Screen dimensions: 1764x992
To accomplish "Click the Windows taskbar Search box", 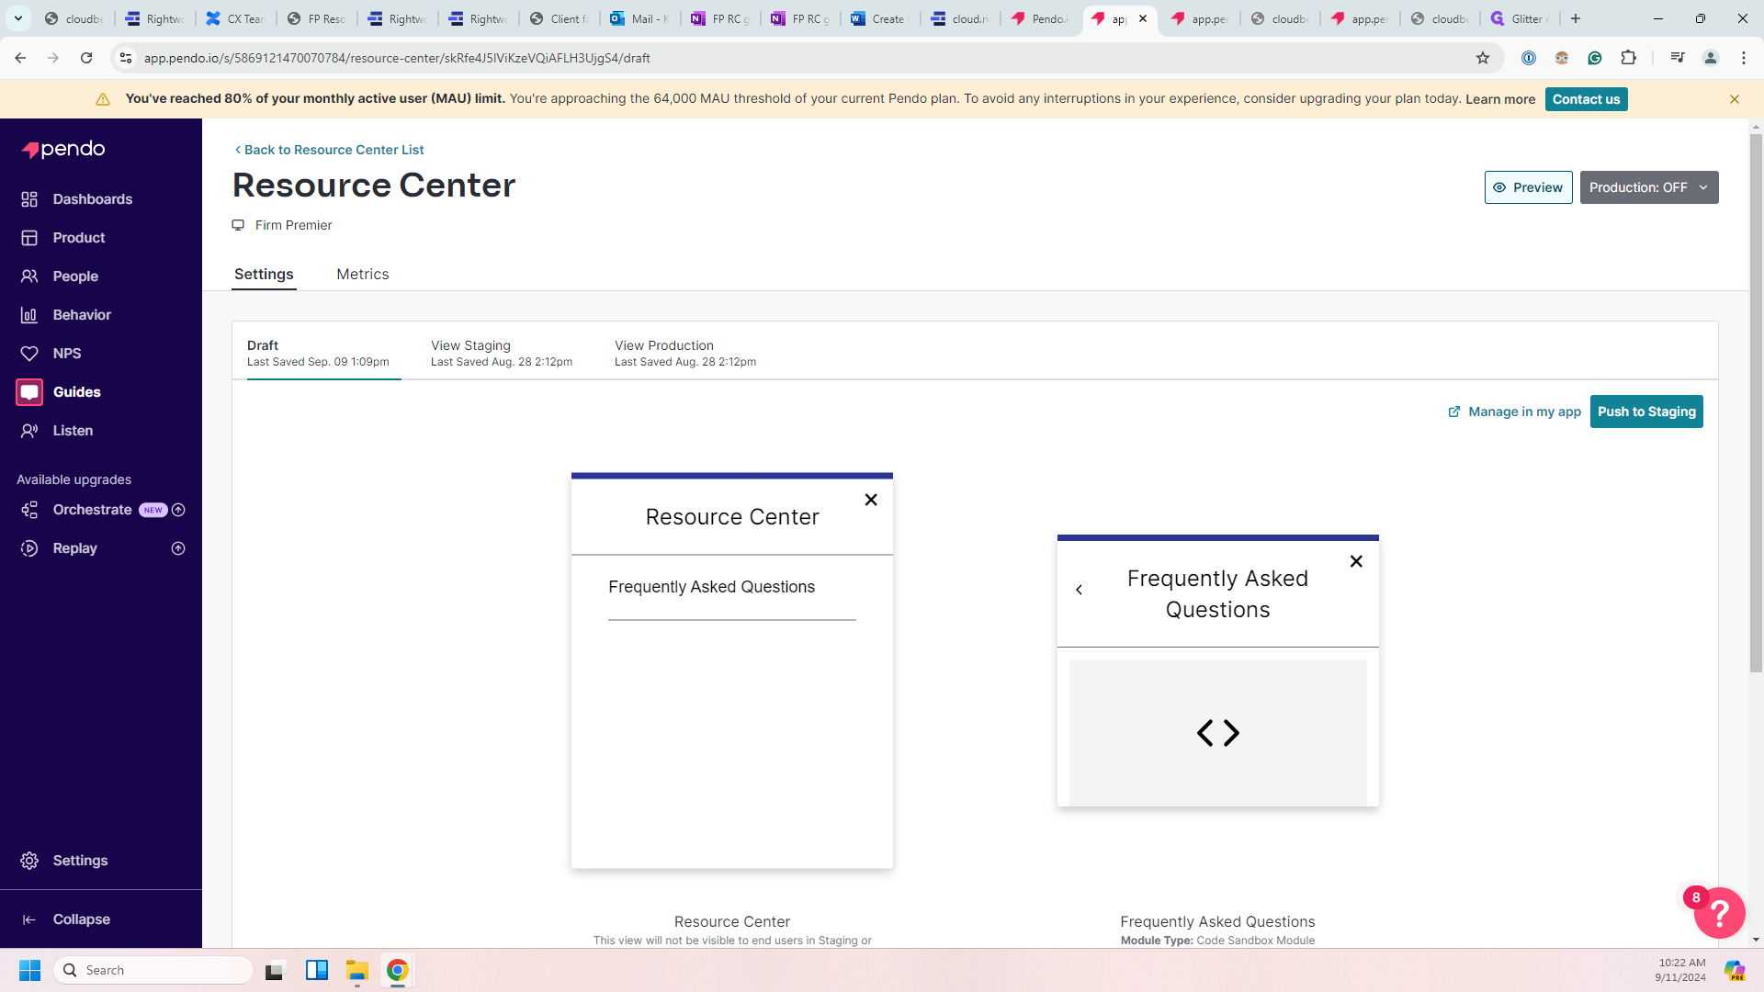I will pos(153,970).
